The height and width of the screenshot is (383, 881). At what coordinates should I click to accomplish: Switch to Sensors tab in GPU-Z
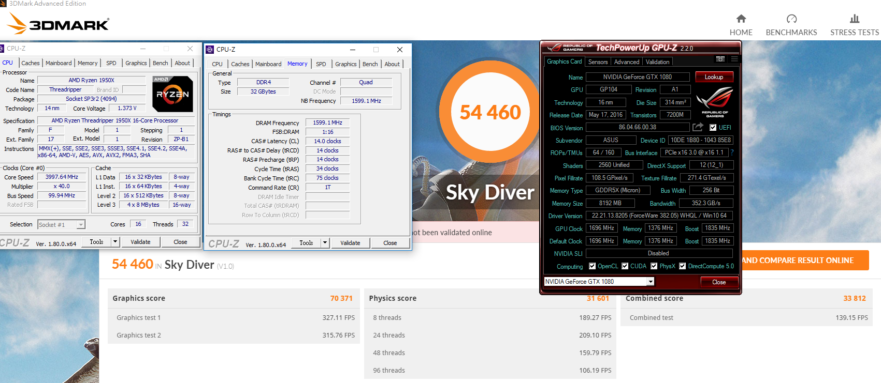(x=598, y=62)
